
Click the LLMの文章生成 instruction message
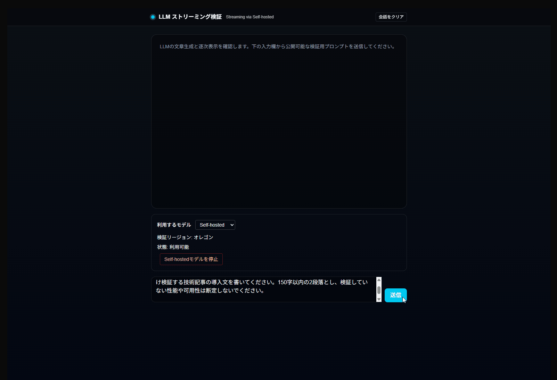278,47
